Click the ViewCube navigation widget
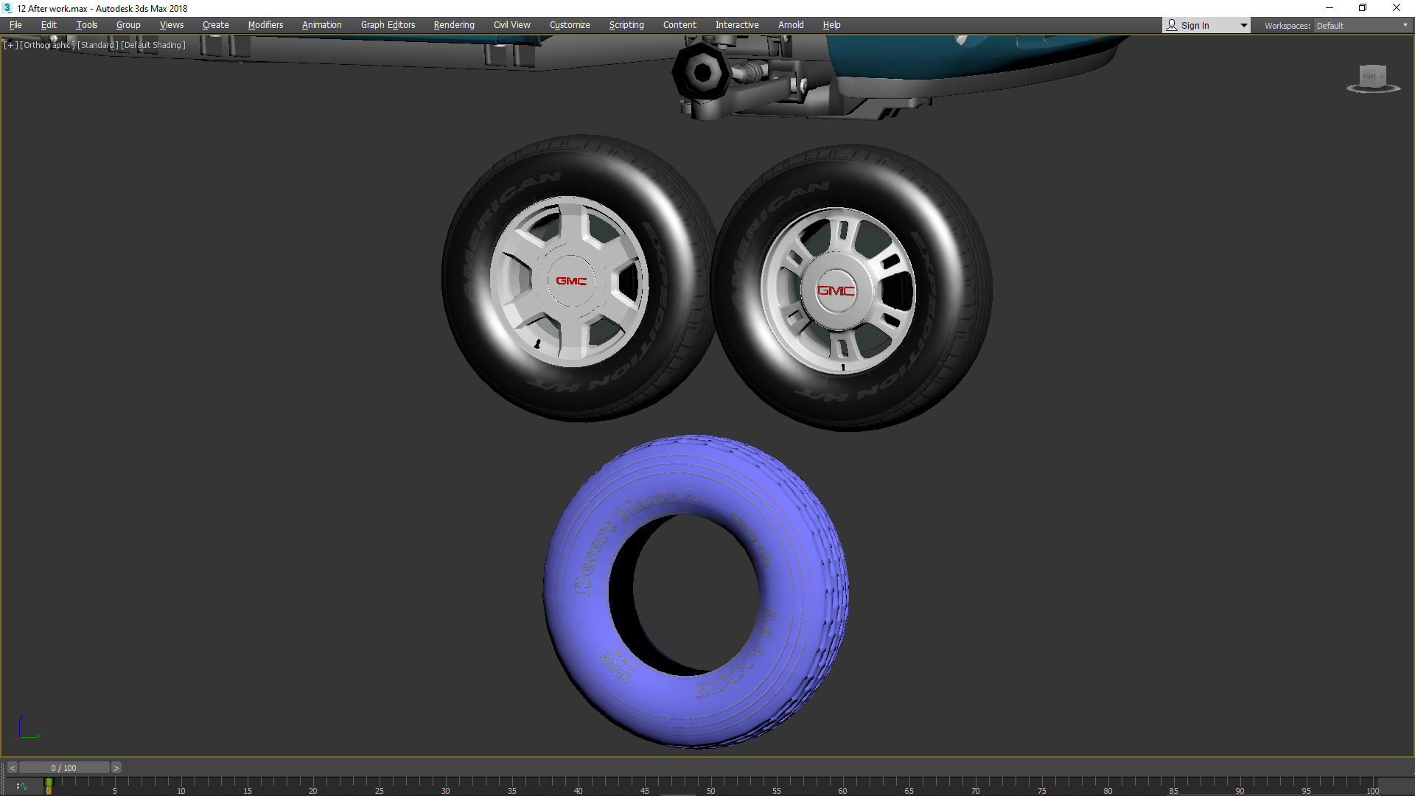The height and width of the screenshot is (796, 1415). point(1372,77)
